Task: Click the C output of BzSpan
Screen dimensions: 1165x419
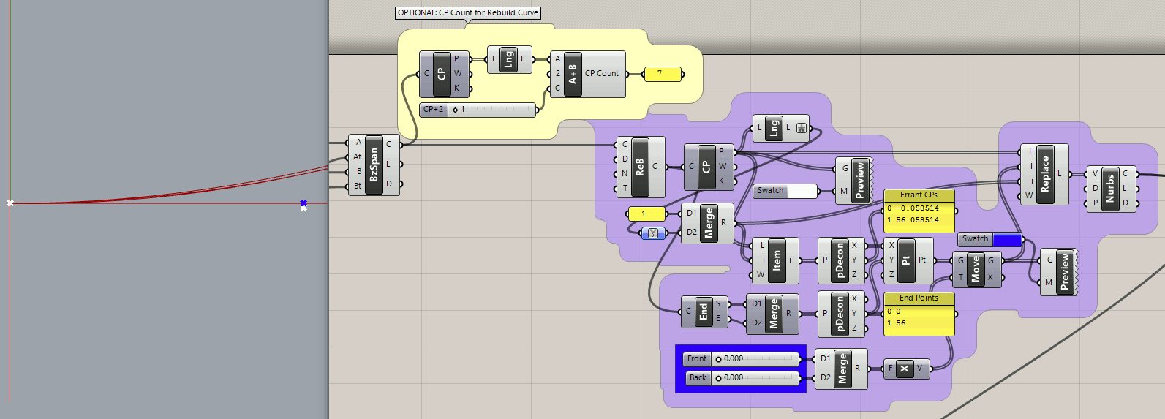Action: point(389,145)
